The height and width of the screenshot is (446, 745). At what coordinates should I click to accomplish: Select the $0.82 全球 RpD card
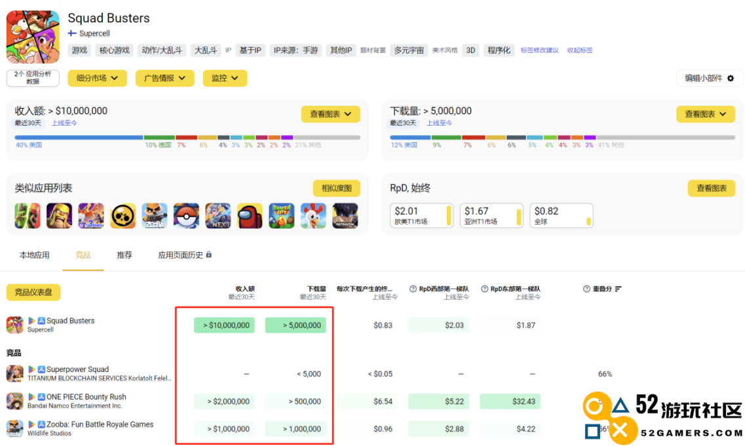(561, 215)
